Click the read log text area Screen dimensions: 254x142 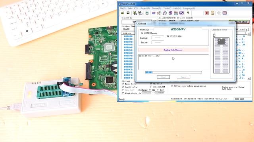tap(173, 62)
